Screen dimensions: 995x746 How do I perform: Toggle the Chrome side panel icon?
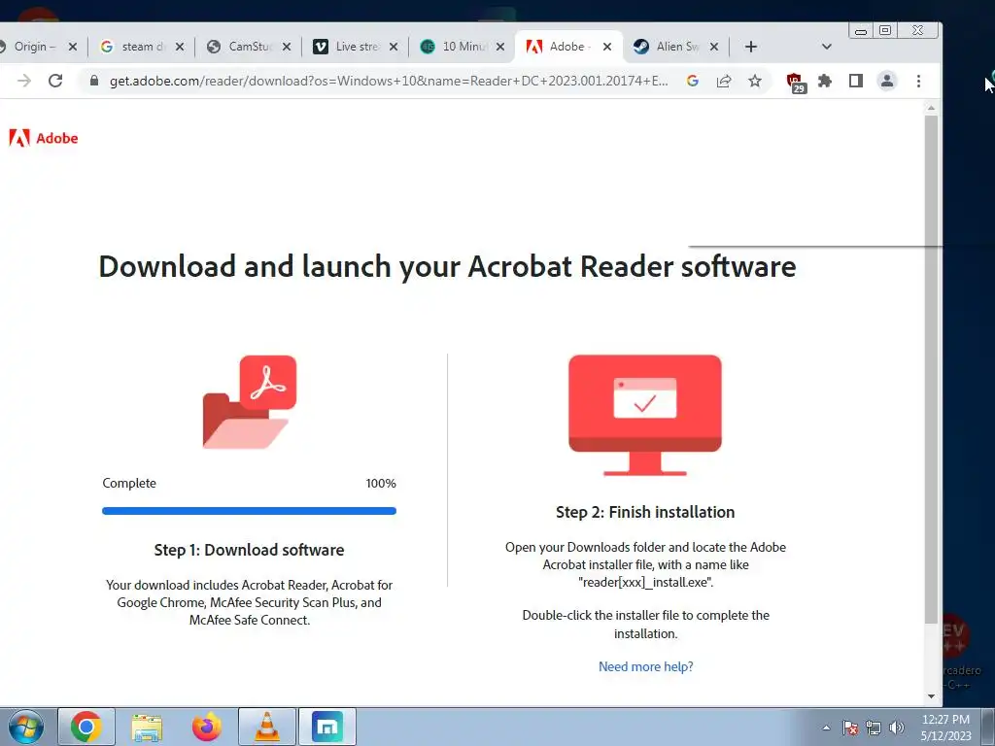(855, 81)
